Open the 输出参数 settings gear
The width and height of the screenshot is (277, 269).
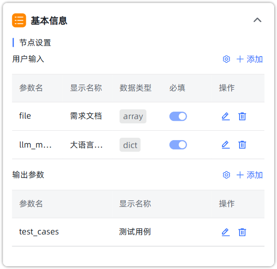[226, 175]
